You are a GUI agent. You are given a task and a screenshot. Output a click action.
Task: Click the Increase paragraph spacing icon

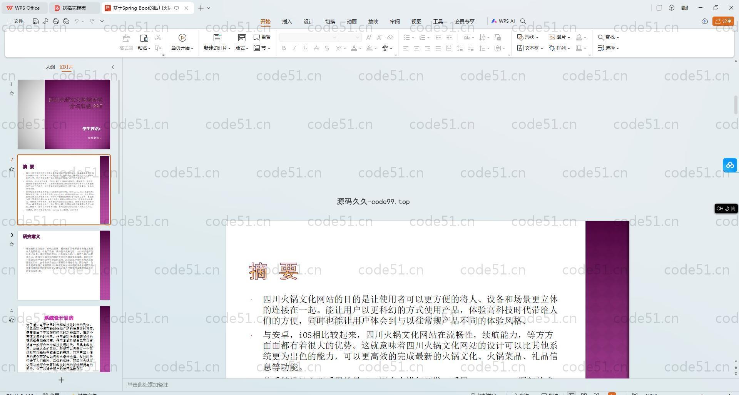460,48
